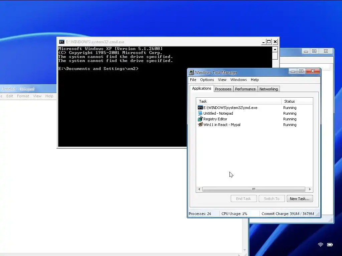Click the Untitled - Notepad title bar
342x256 pixels.
28,89
